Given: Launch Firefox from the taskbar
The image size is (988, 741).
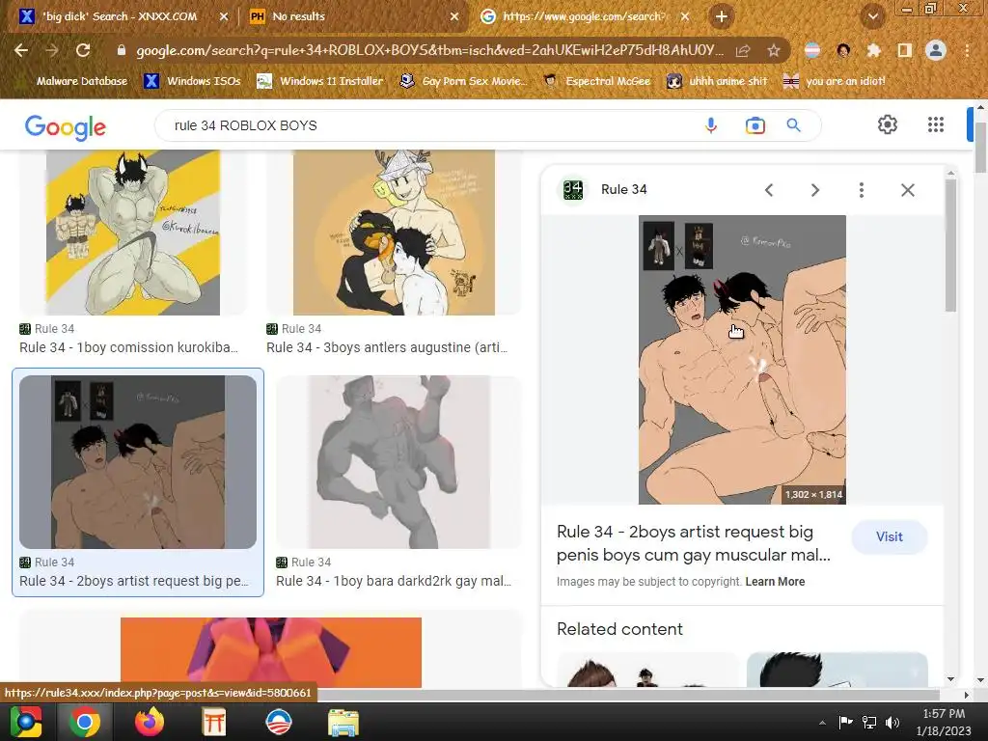Looking at the screenshot, I should click(x=150, y=722).
